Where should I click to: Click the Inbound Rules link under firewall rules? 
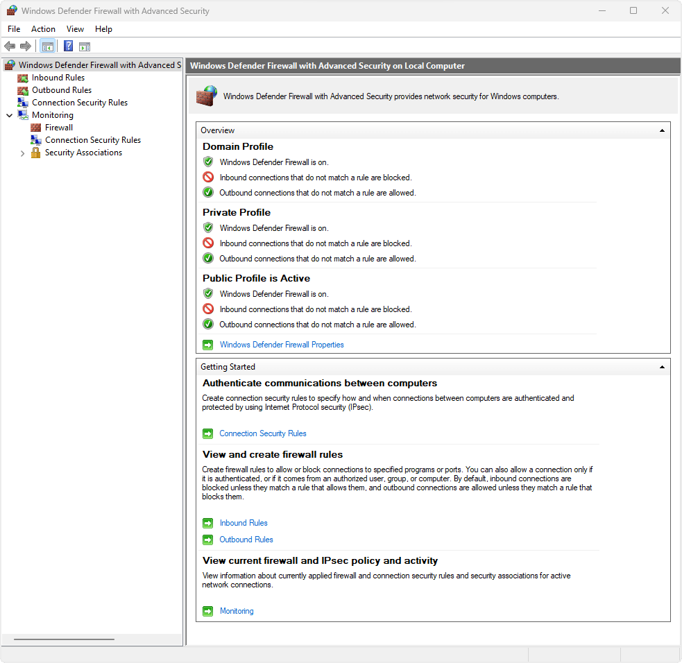pos(243,522)
